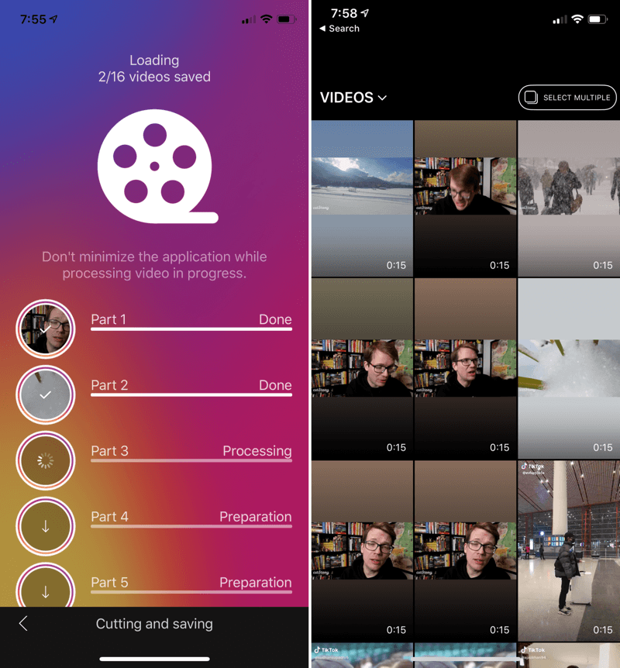Screen dimensions: 620x668
Task: Select the snowy branch close-up video
Action: click(568, 368)
